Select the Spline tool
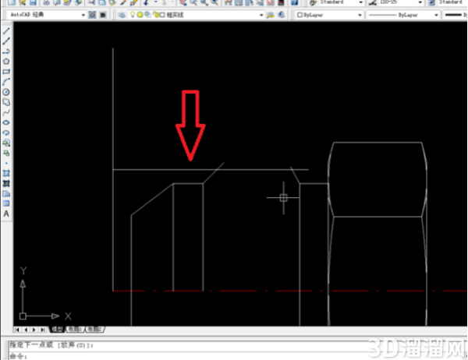 pos(6,112)
